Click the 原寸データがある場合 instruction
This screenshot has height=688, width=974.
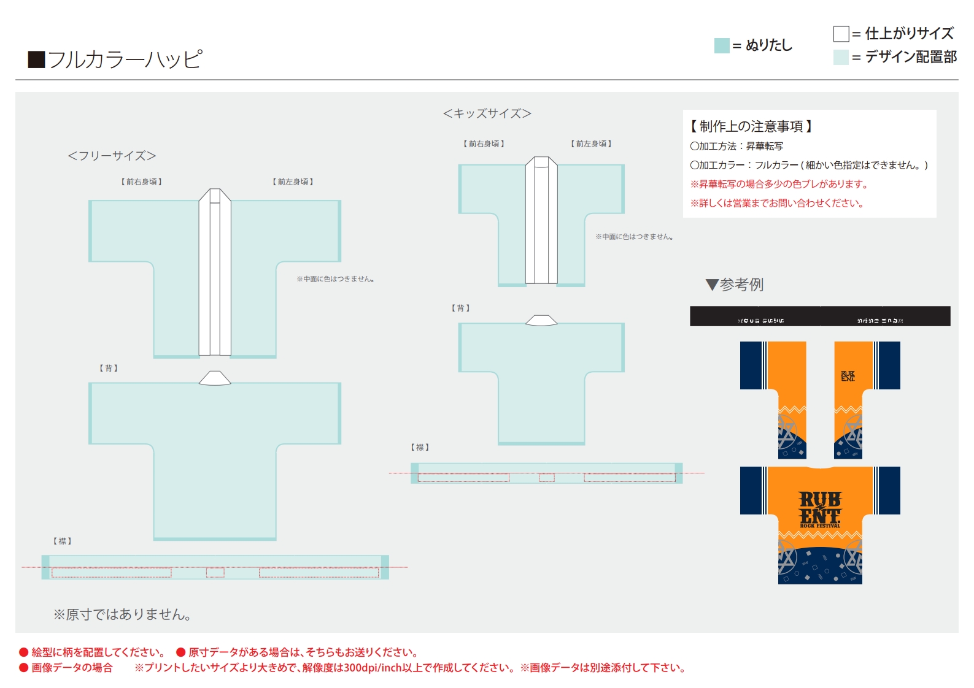(x=298, y=652)
